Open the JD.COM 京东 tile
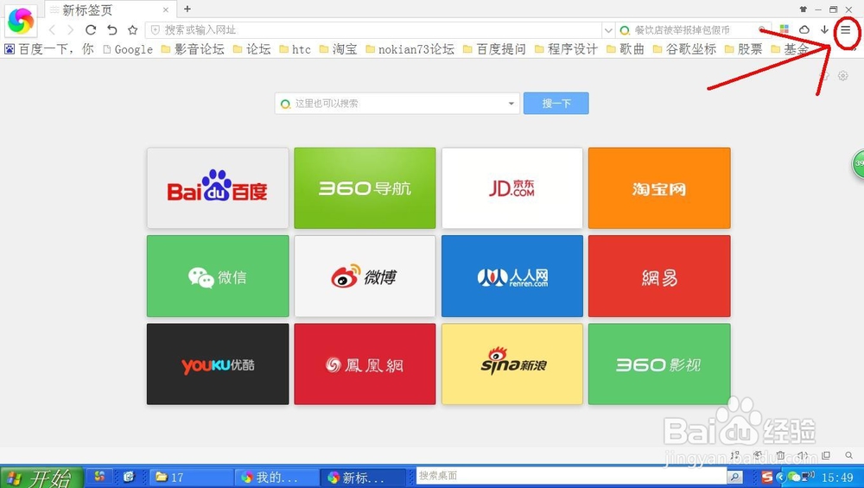Viewport: 864px width, 488px height. pyautogui.click(x=511, y=187)
